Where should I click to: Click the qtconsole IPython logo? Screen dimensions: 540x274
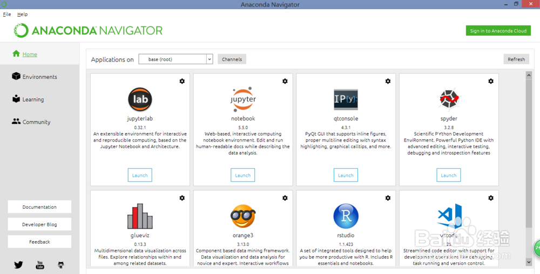tap(346, 99)
